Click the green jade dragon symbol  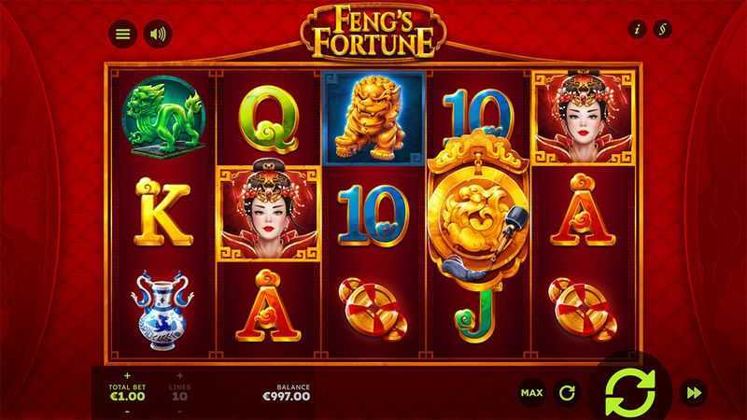tap(163, 117)
